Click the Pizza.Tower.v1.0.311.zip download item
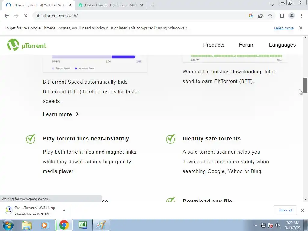The height and width of the screenshot is (231, 308). pos(35,210)
